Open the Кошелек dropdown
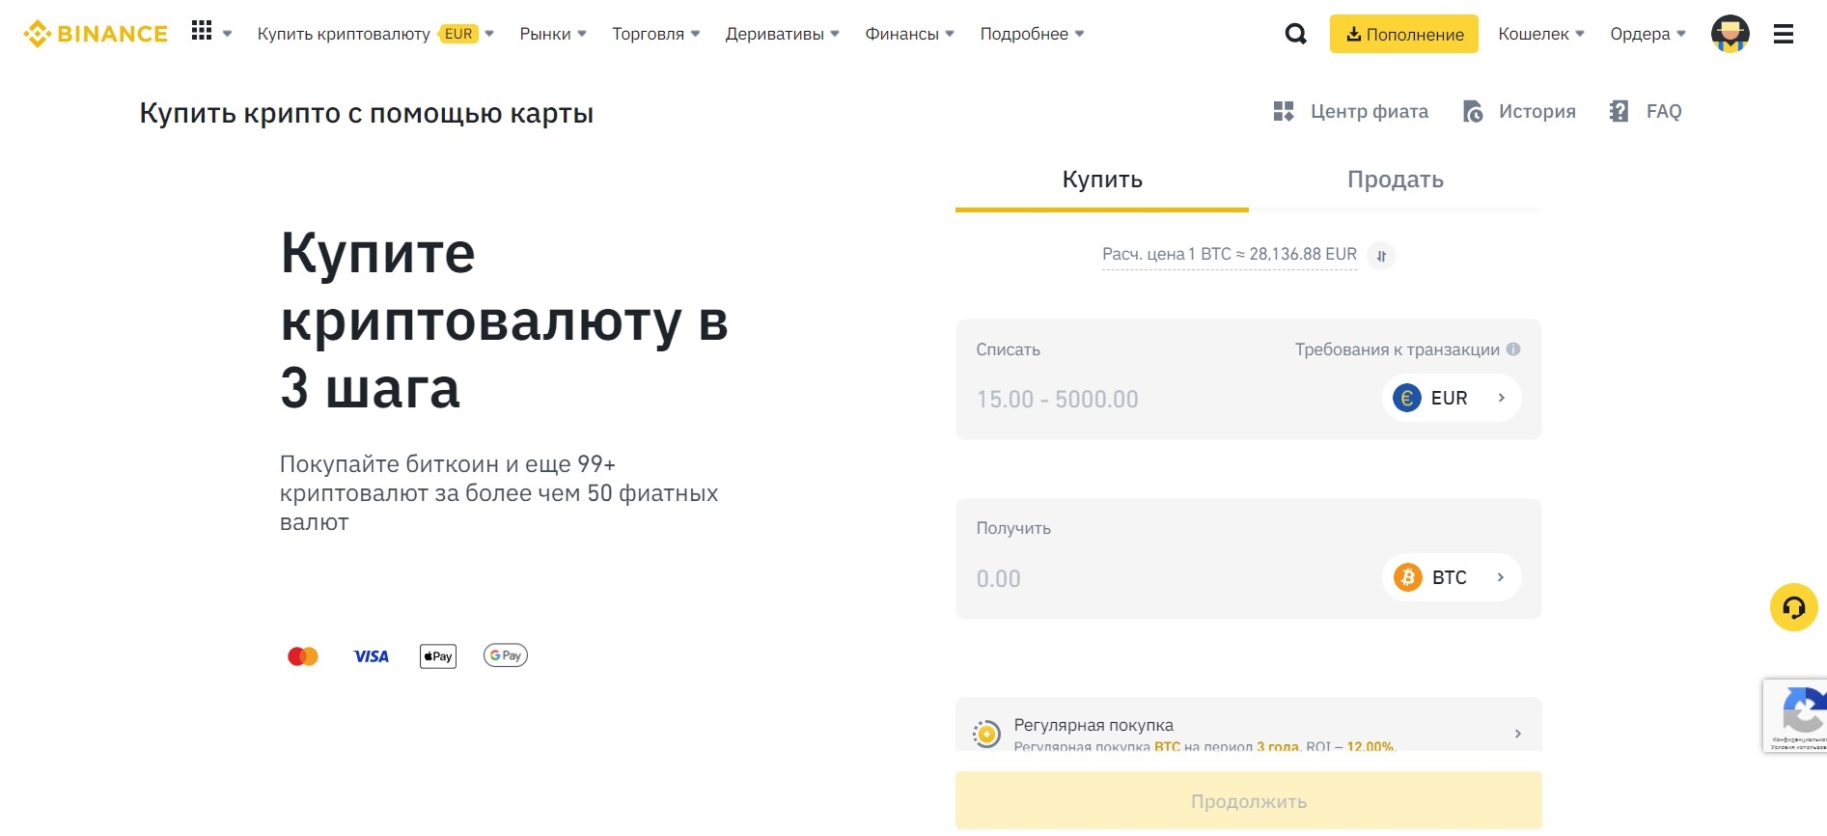 pos(1541,34)
